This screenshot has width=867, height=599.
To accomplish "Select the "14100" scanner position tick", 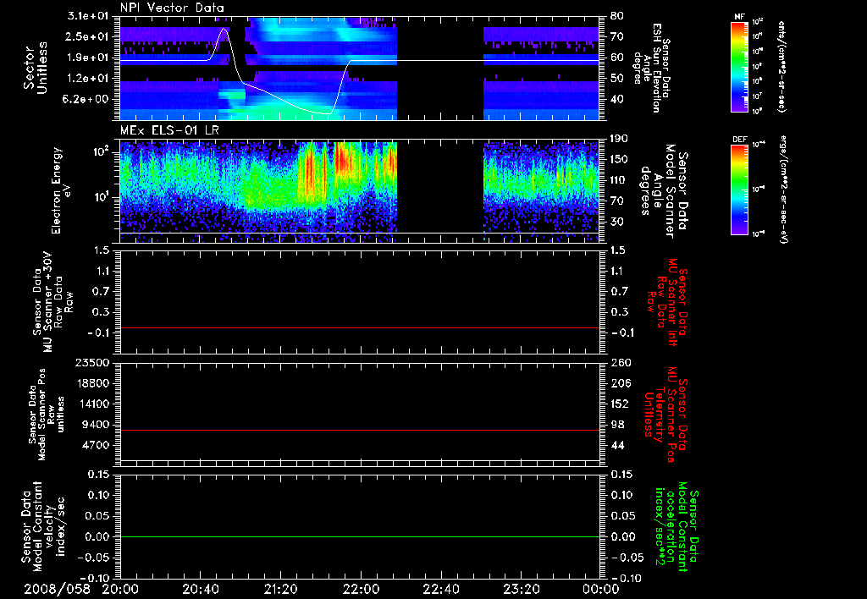I will [93, 404].
